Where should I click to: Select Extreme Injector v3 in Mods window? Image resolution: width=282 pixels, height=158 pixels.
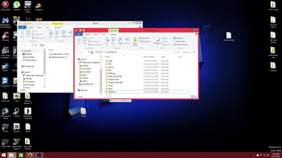tap(58, 57)
